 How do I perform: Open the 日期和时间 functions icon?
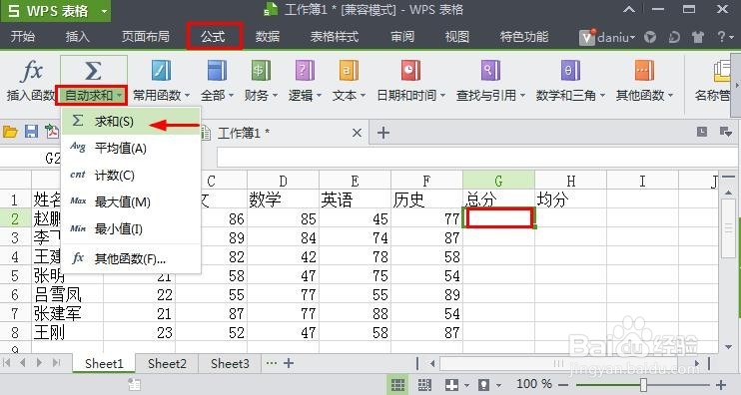pos(410,71)
